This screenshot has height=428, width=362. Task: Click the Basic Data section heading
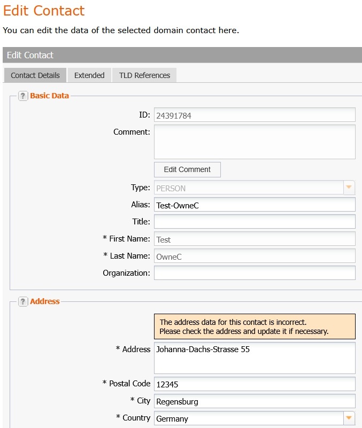pyautogui.click(x=49, y=96)
